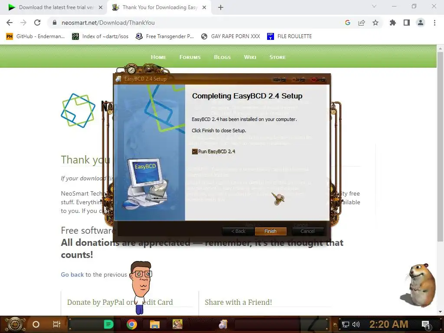The image size is (444, 333).
Task: Click the scrollbar down arrow
Action: click(x=440, y=312)
